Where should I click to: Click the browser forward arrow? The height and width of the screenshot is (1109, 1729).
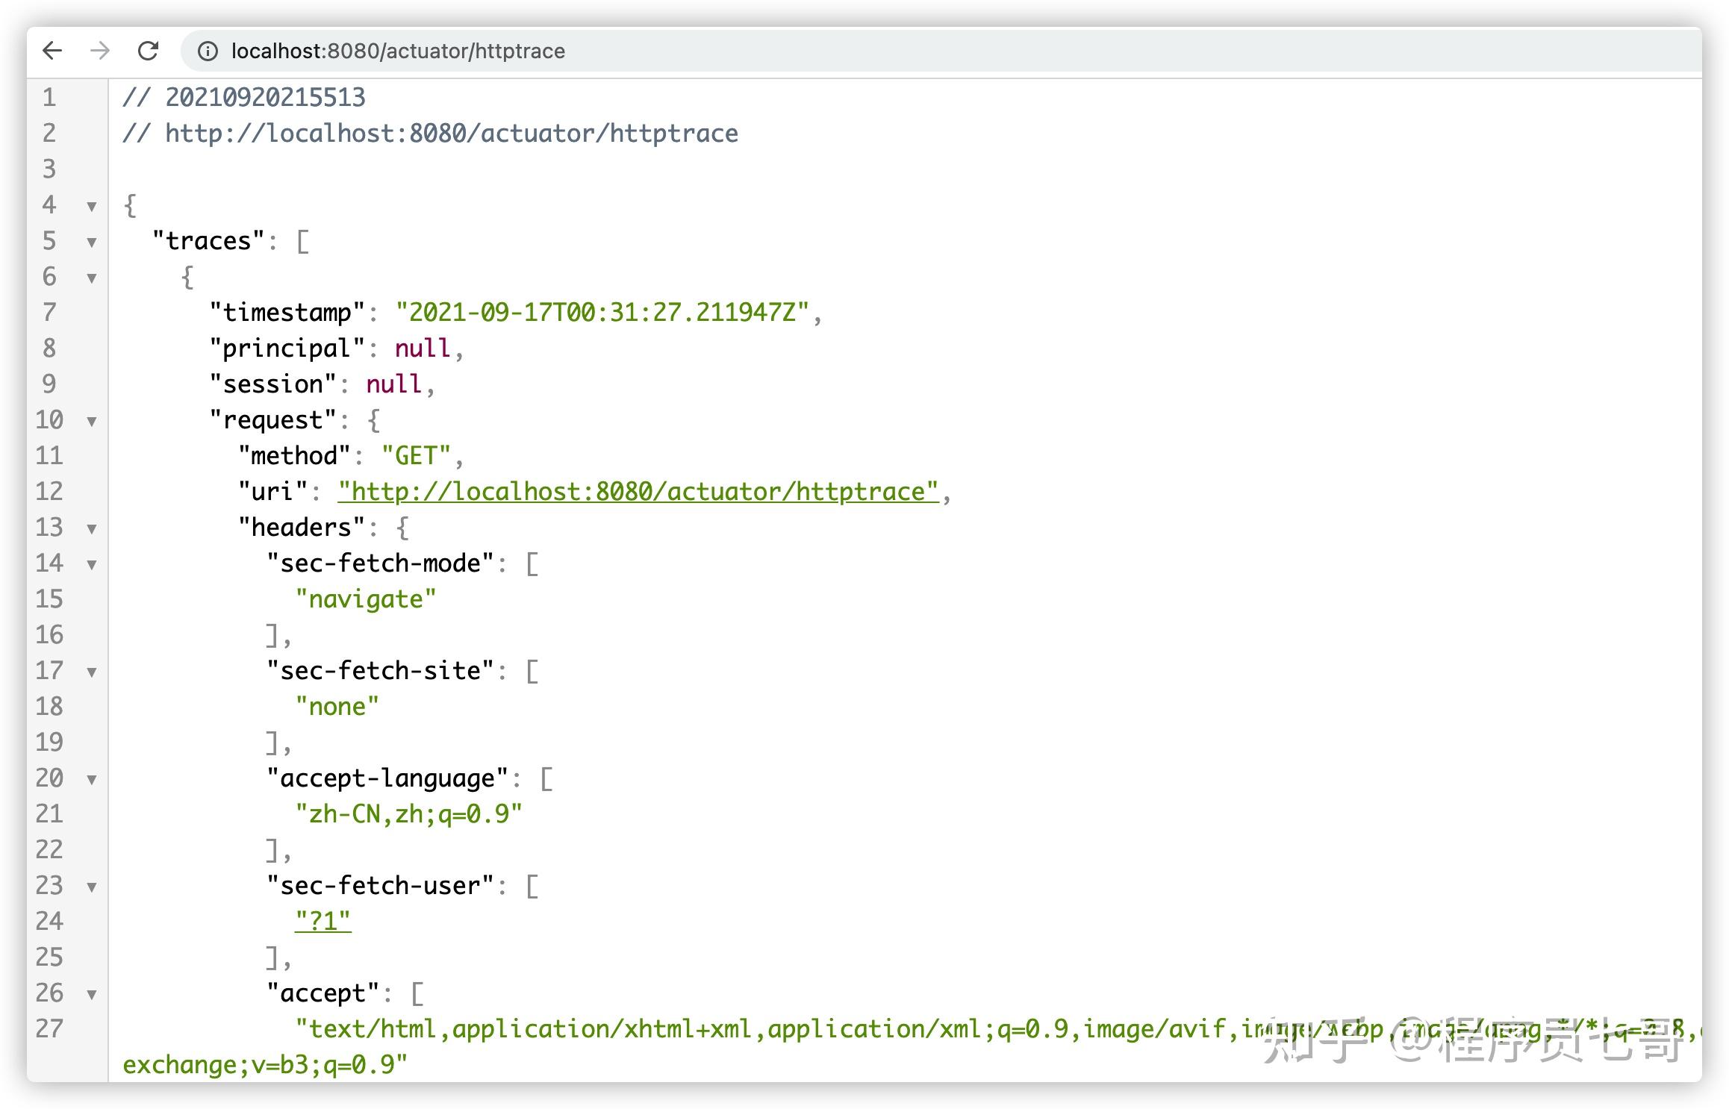click(x=99, y=51)
